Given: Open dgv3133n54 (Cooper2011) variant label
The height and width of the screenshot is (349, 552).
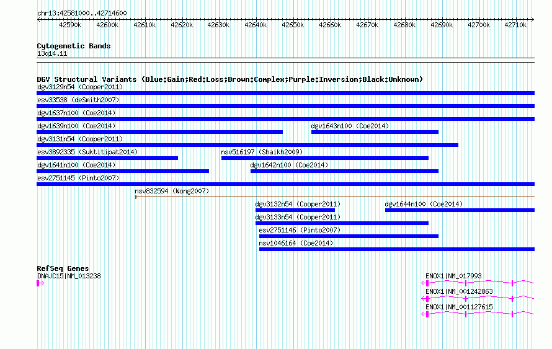Looking at the screenshot, I should point(298,217).
